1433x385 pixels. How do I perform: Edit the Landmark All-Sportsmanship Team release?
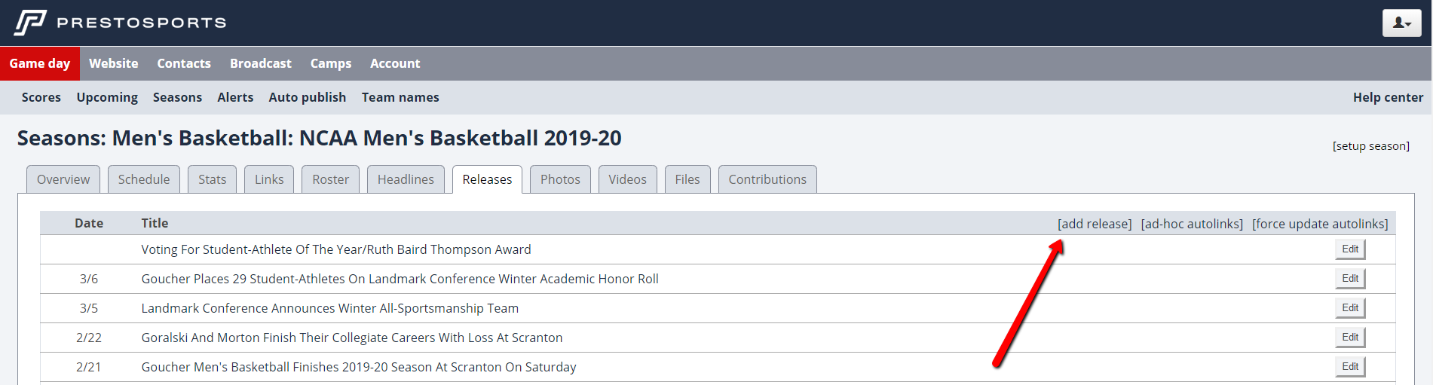1349,308
